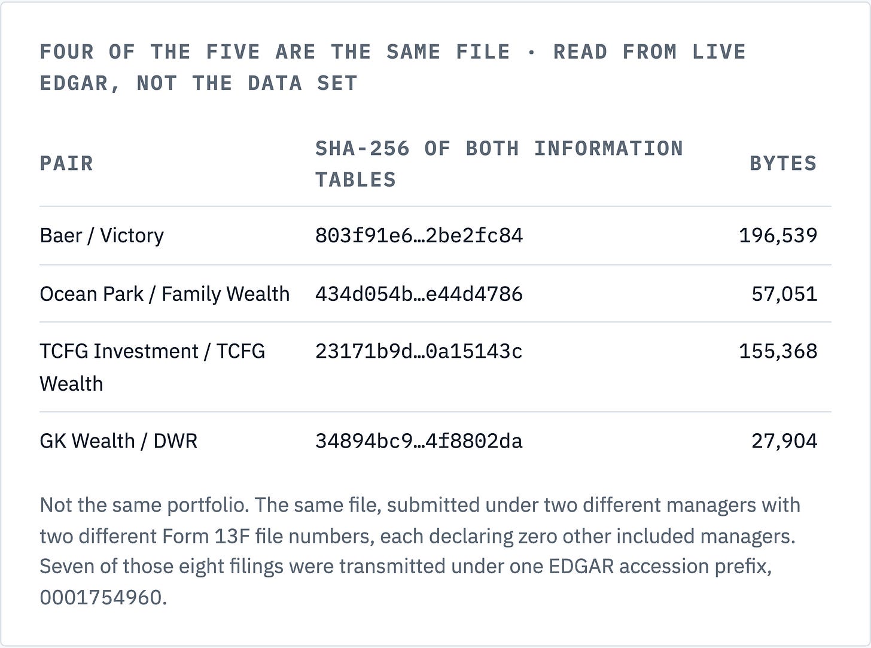Click the EDGAR, NOT THE DATA SET title line
The height and width of the screenshot is (648, 871).
pyautogui.click(x=199, y=83)
